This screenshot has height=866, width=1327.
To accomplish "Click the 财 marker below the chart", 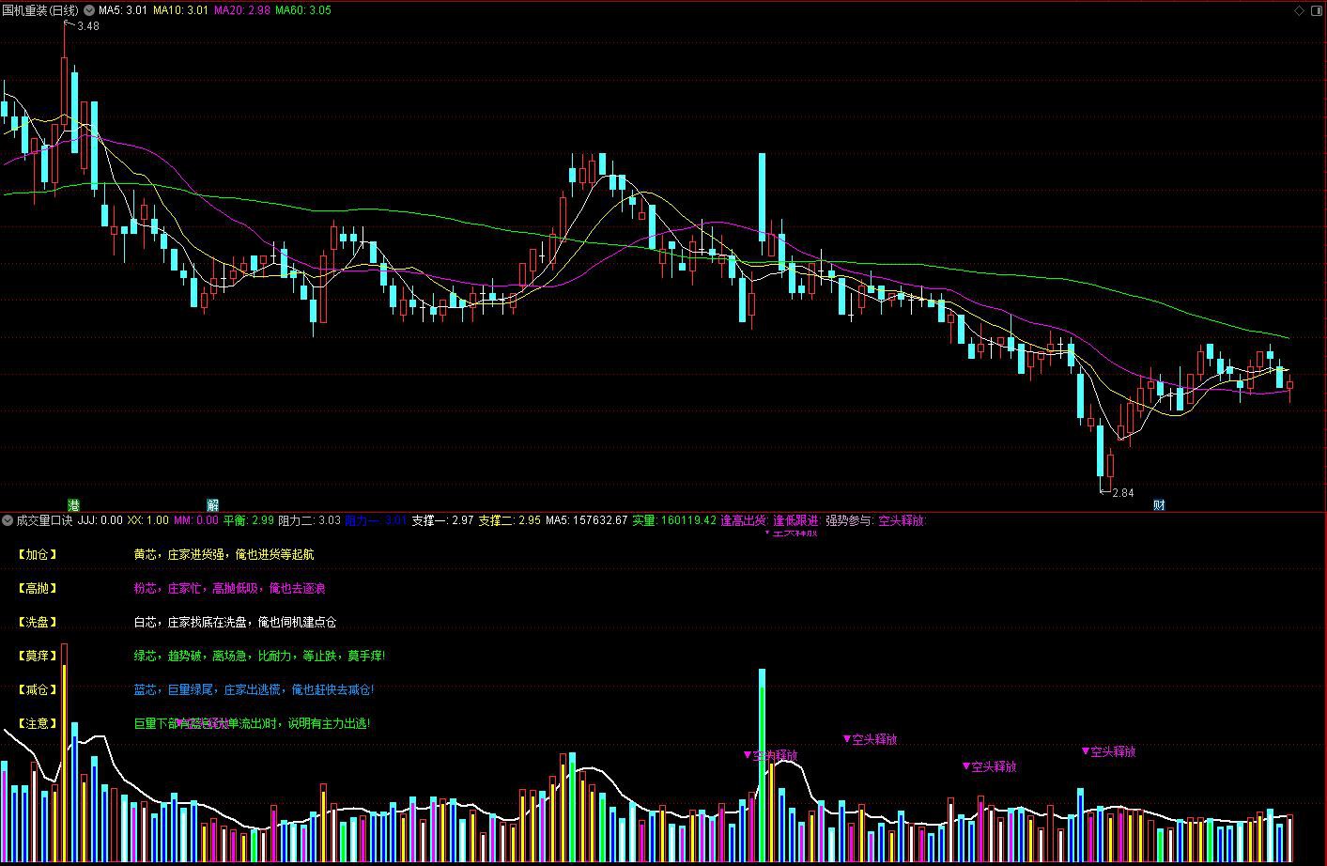I will (x=1159, y=505).
